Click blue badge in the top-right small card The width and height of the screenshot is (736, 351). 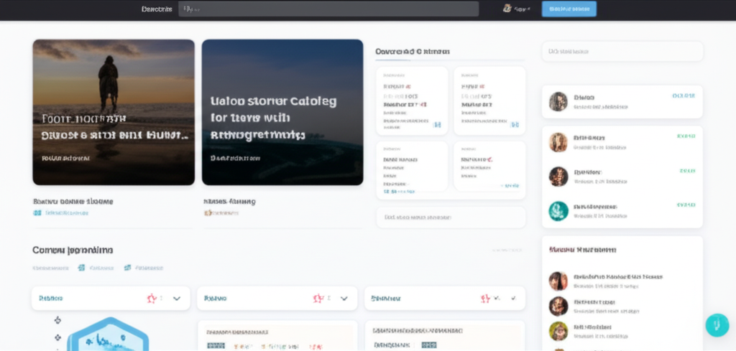(x=515, y=125)
